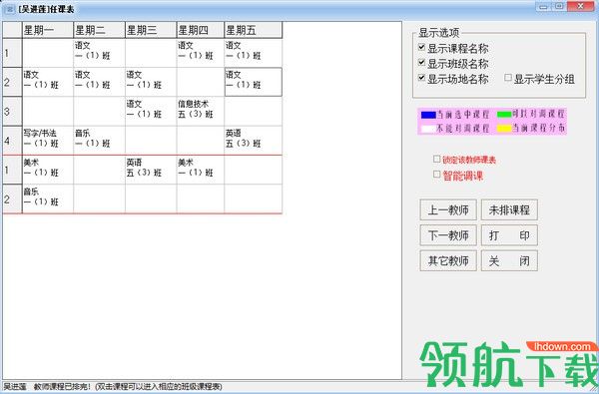599x394 pixels.
Task: Click the 下一教师 button
Action: (448, 235)
